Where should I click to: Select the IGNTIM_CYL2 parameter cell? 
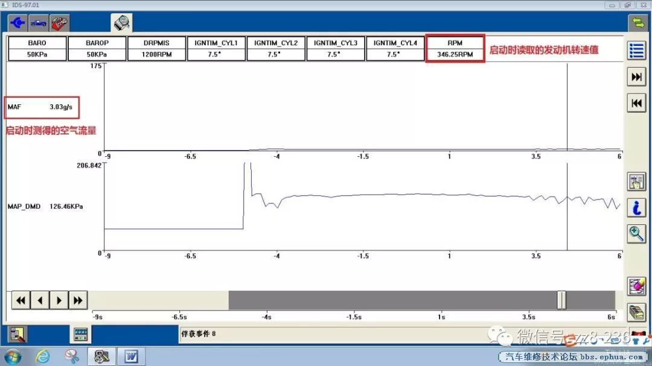[276, 49]
